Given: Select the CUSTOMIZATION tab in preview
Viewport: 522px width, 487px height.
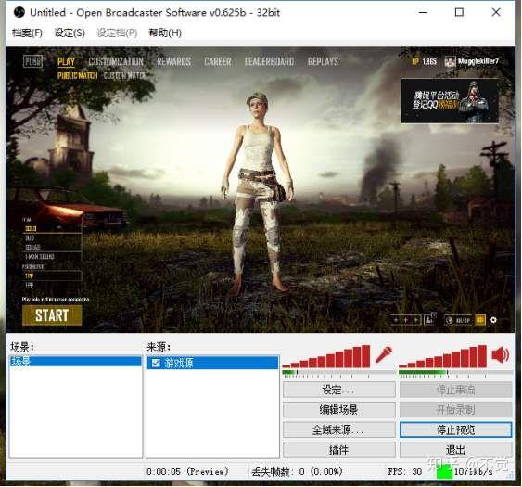Looking at the screenshot, I should [116, 61].
